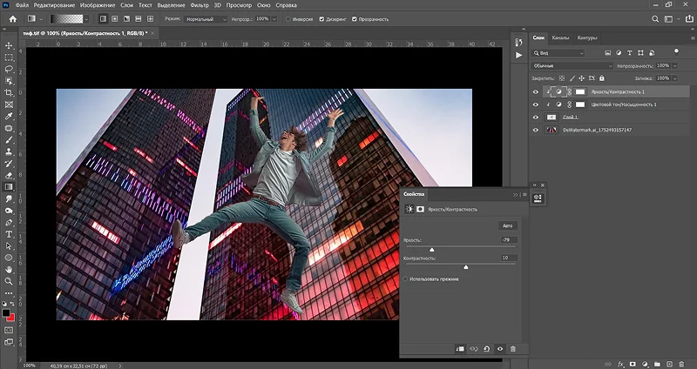Viewport: 697px width, 369px height.
Task: Delete the adjustment layer in the Properties panel
Action: click(512, 349)
